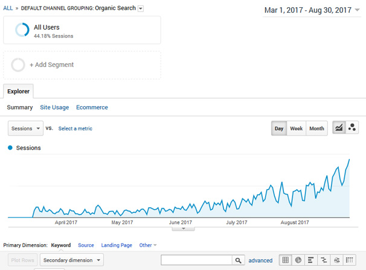Click the August 2017 axis label
Viewport: 366px width, 270px height.
tap(295, 222)
